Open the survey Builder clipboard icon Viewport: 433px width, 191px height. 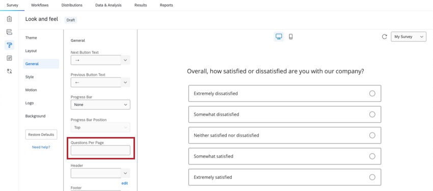tap(9, 19)
